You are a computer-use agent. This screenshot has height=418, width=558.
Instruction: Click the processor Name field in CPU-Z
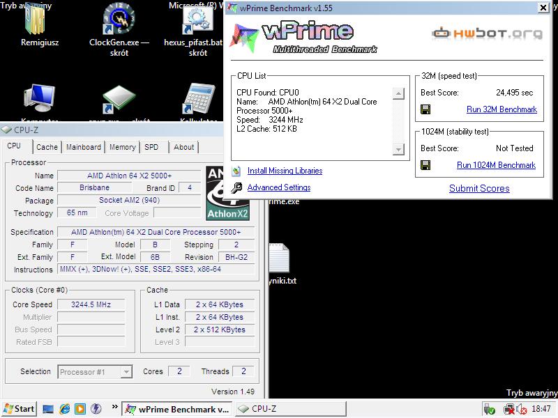coord(129,176)
